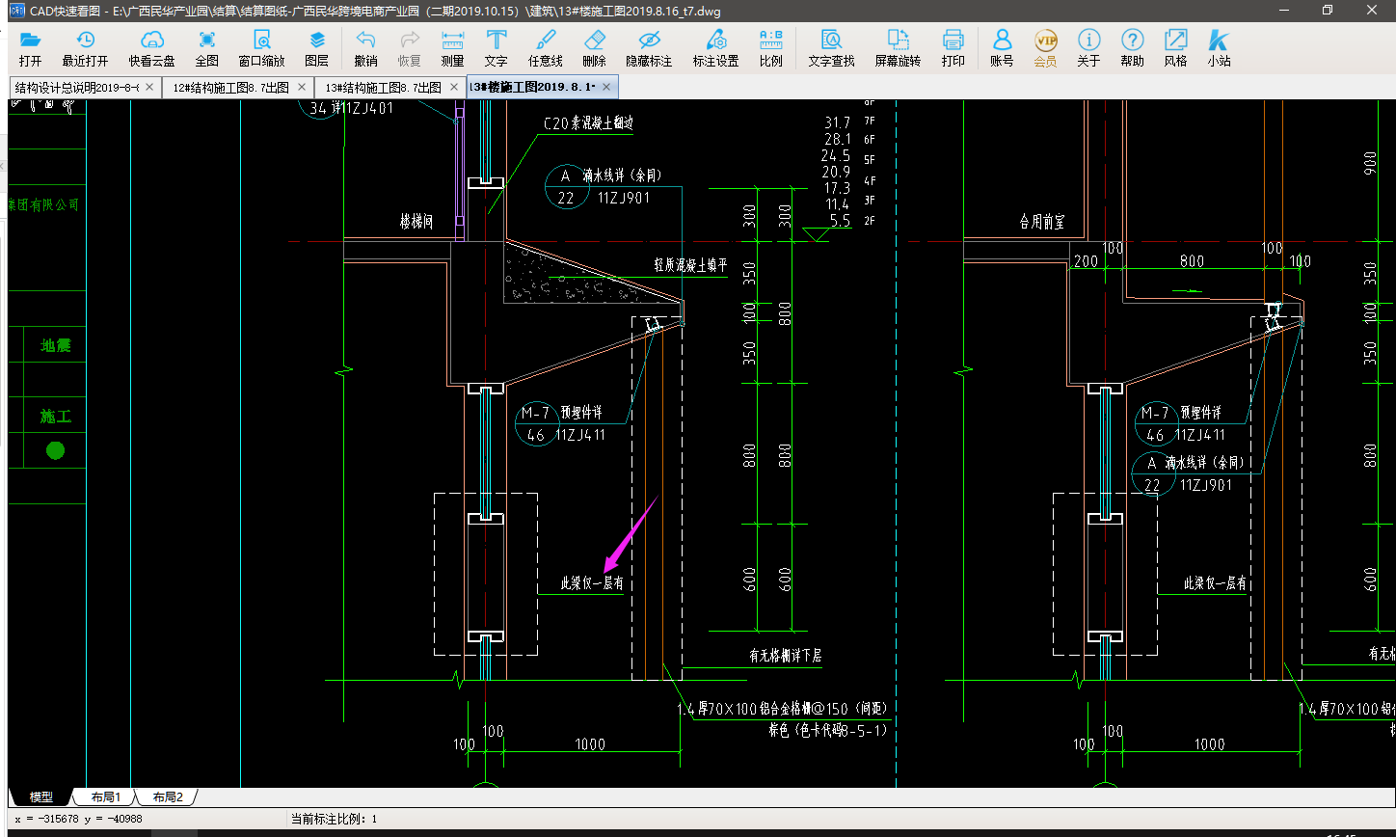Close the 结构设计总说明 document tab

[x=148, y=88]
